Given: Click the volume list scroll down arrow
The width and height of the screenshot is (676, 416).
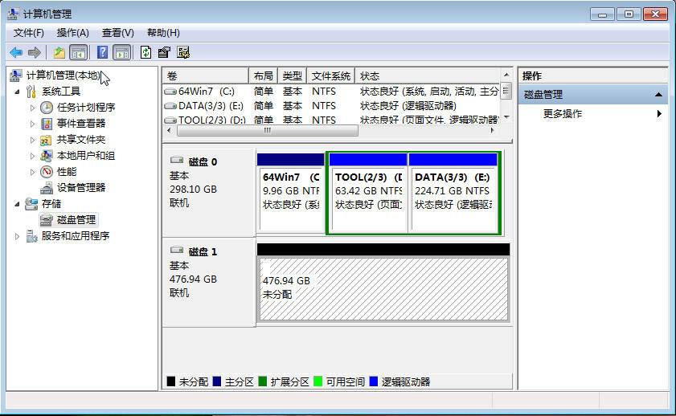Looking at the screenshot, I should pyautogui.click(x=506, y=117).
